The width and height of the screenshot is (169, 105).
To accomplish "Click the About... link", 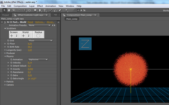I will point(50,22).
